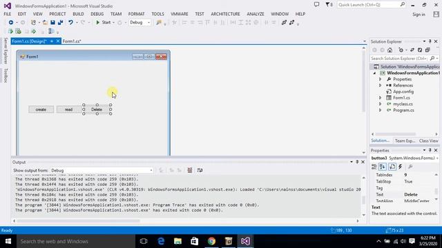This screenshot has width=442, height=248.
Task: Expand the myclass.cs node
Action: click(380, 104)
